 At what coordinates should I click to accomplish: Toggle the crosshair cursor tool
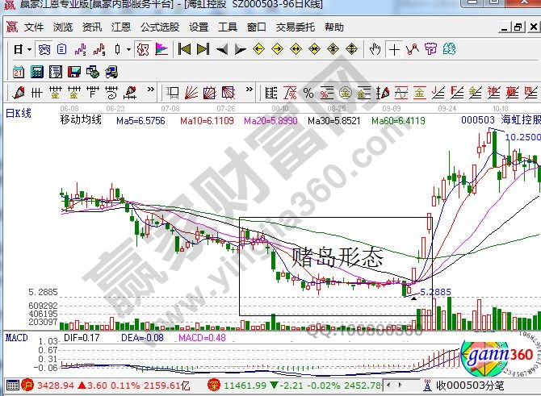tap(394, 50)
